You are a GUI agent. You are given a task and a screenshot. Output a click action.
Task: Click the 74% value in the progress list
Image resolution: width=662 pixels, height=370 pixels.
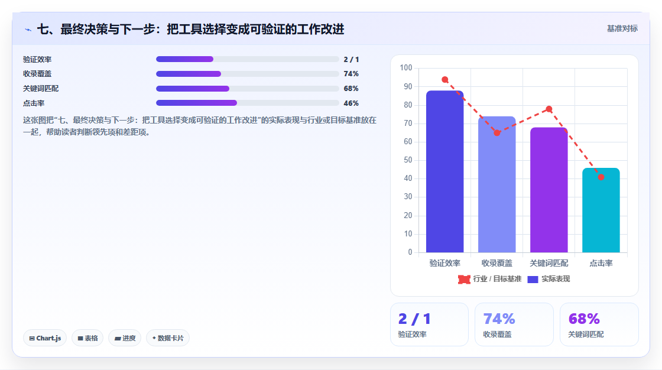pyautogui.click(x=351, y=74)
